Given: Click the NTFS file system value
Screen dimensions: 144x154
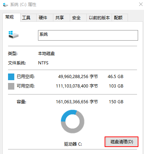Looking at the screenshot, I should pos(43,63).
